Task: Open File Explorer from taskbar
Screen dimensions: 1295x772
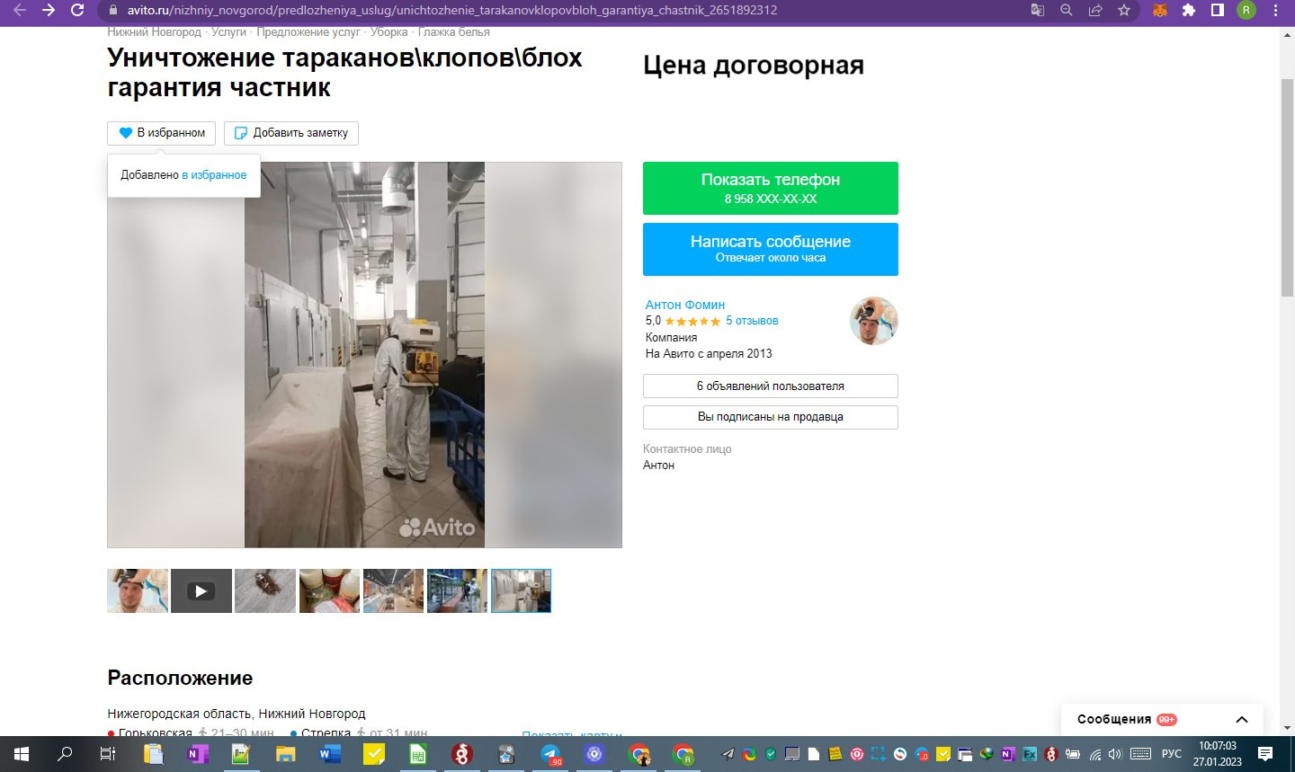Action: pyautogui.click(x=285, y=754)
